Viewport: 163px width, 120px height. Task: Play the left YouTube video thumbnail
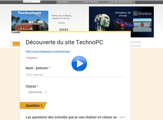[x=123, y=25]
